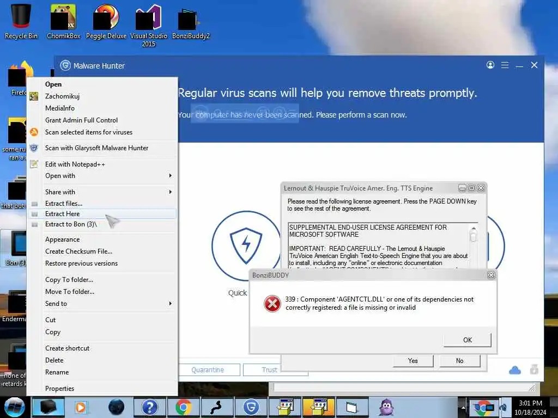Screen dimensions: 558x418
Task: Click Yes in TruVoice license dialog
Action: click(413, 361)
